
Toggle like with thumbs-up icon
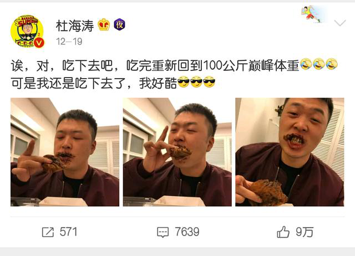(283, 232)
